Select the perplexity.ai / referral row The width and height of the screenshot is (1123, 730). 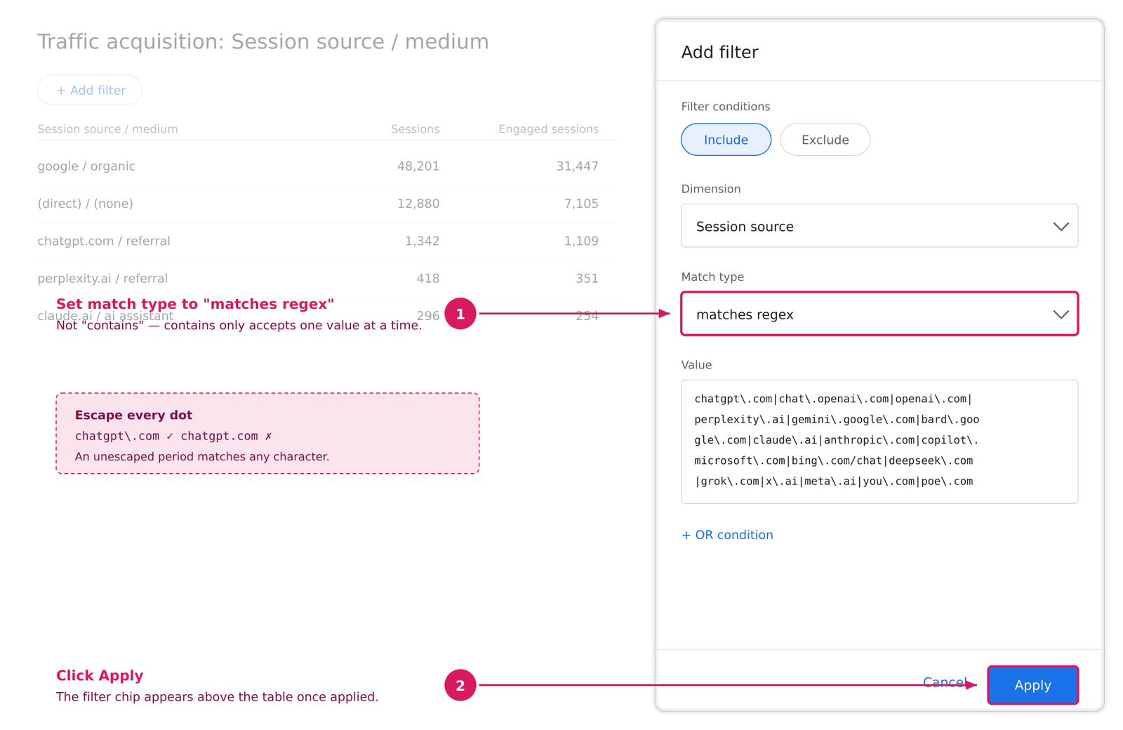click(x=327, y=279)
